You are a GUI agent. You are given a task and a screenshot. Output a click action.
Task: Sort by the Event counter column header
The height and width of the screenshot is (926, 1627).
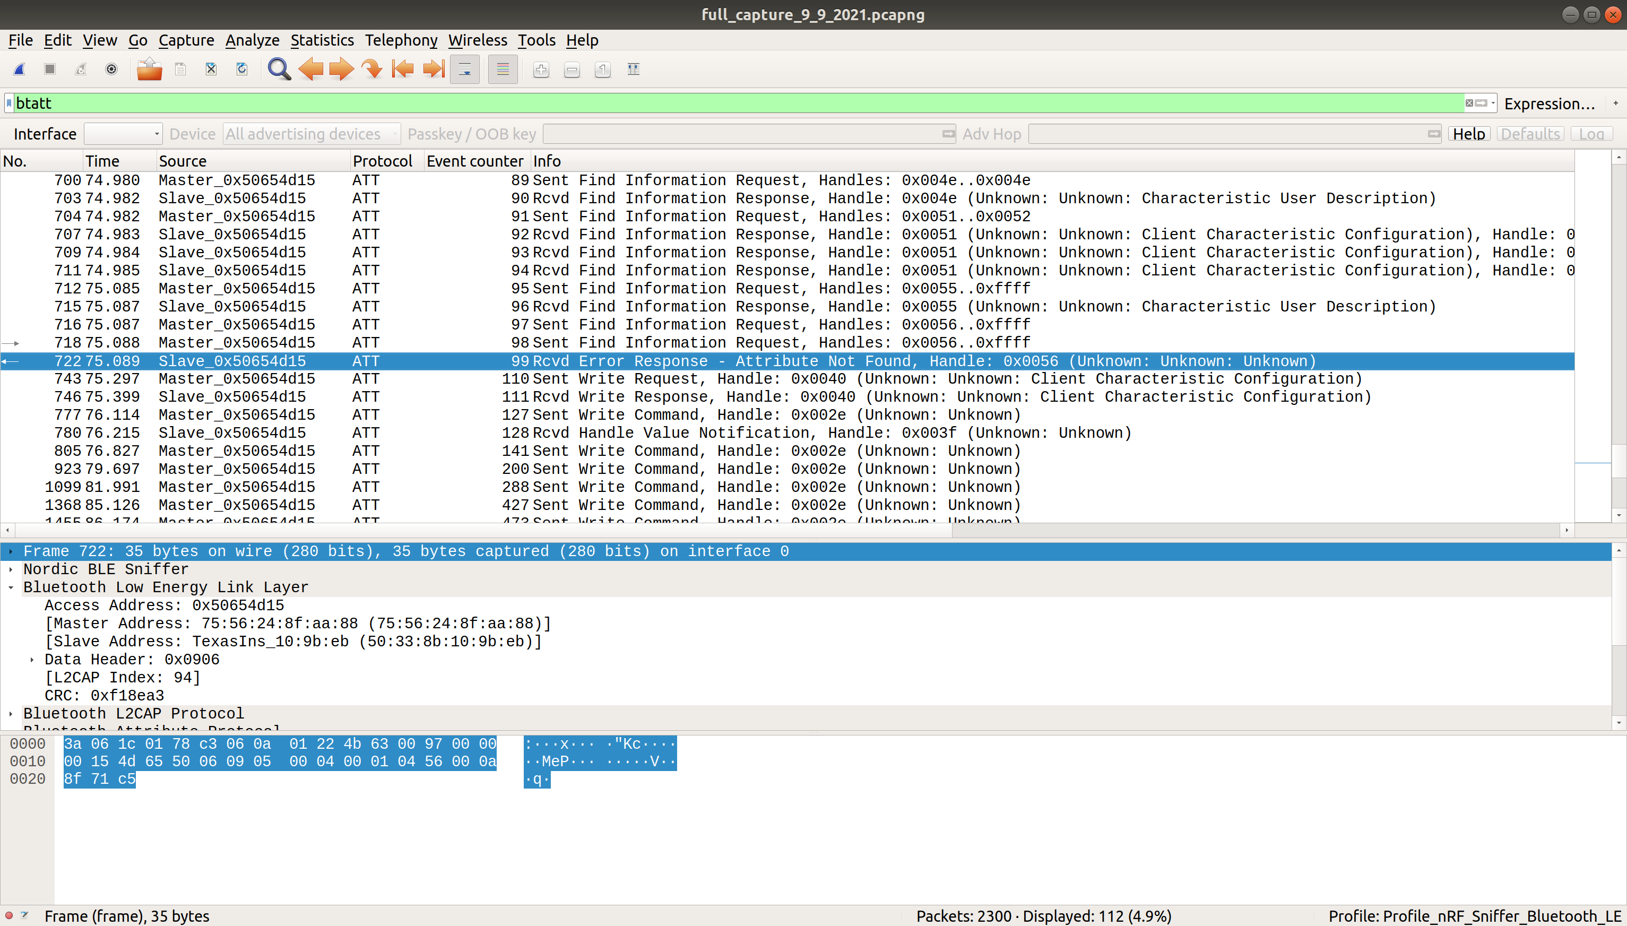click(x=477, y=161)
